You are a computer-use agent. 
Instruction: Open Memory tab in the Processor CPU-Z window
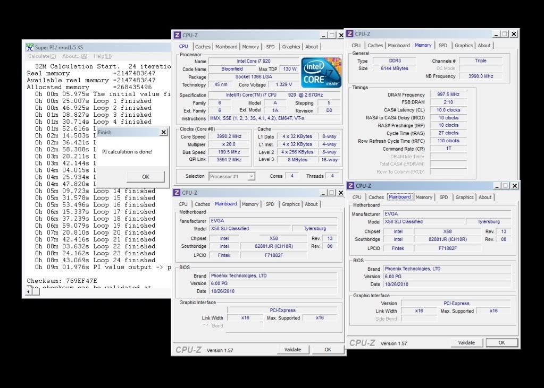coord(250,47)
